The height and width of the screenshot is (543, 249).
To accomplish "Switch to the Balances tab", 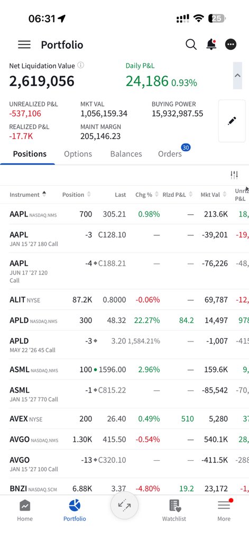I will 126,154.
